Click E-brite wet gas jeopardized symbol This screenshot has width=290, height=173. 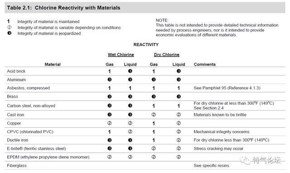coord(110,148)
